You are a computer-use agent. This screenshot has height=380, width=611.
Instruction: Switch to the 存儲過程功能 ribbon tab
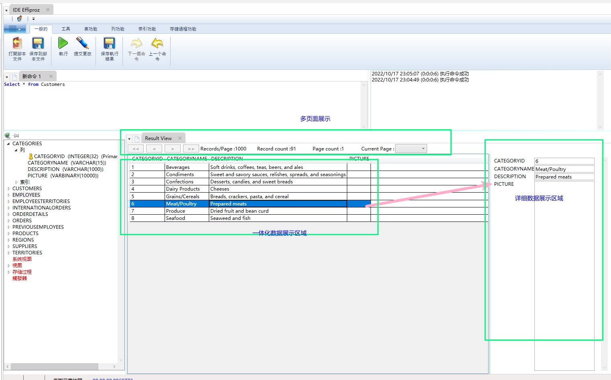click(183, 29)
